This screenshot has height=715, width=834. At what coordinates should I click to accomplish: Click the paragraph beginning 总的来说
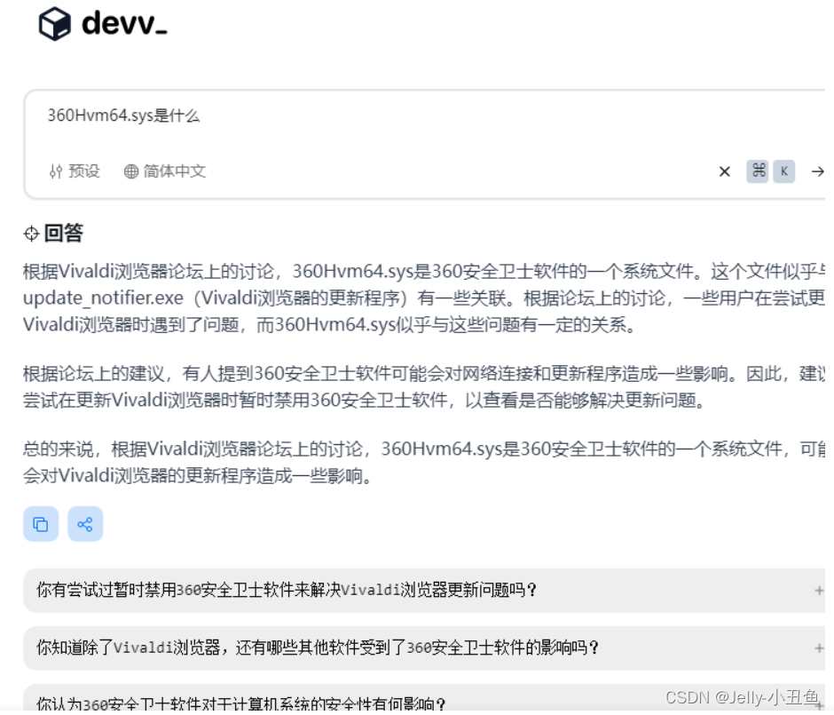[424, 463]
